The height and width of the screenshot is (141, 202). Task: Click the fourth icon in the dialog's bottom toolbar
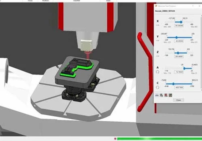click(x=170, y=95)
